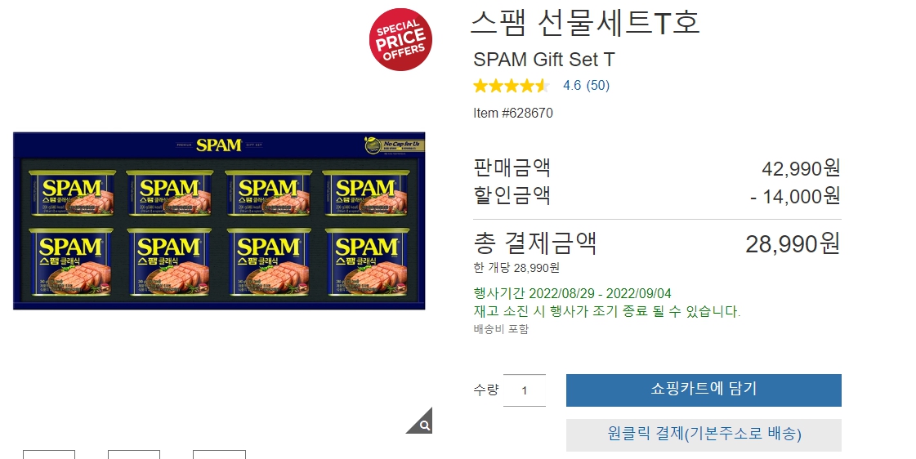Click the 42,990원 sale price amount
The image size is (916, 459).
(x=801, y=169)
